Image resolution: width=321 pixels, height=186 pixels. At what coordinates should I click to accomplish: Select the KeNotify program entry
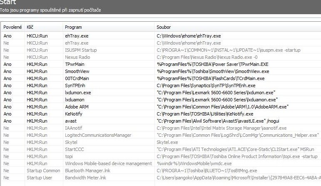coord(74,114)
